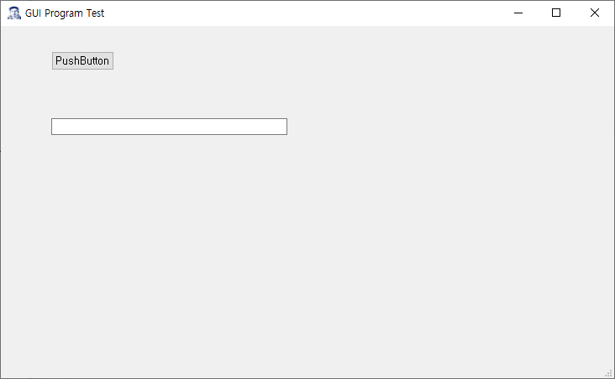Open the window system menu via title icon
The image size is (615, 379).
tap(14, 13)
